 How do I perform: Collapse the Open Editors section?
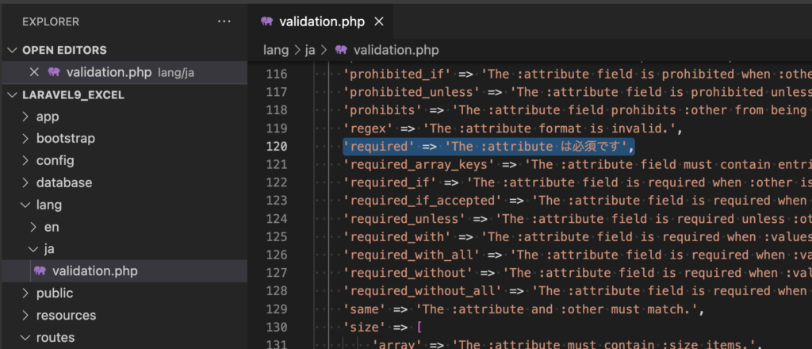point(12,50)
